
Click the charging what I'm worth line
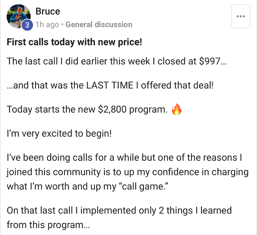(88, 187)
